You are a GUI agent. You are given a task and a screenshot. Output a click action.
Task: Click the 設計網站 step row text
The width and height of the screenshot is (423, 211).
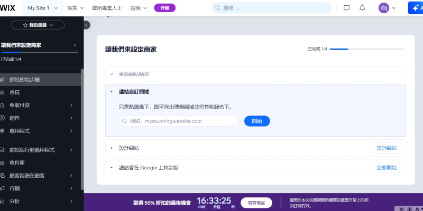pyautogui.click(x=129, y=148)
